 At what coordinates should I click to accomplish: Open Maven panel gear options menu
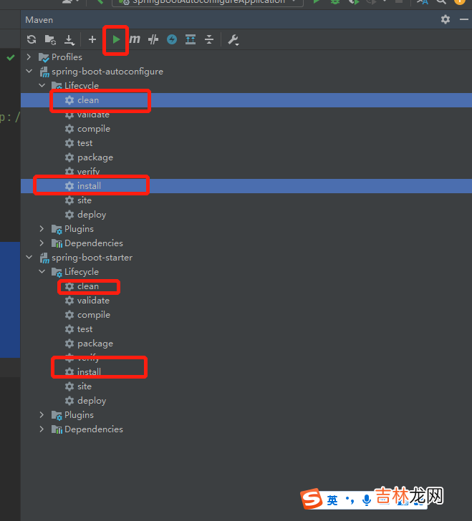(x=445, y=19)
